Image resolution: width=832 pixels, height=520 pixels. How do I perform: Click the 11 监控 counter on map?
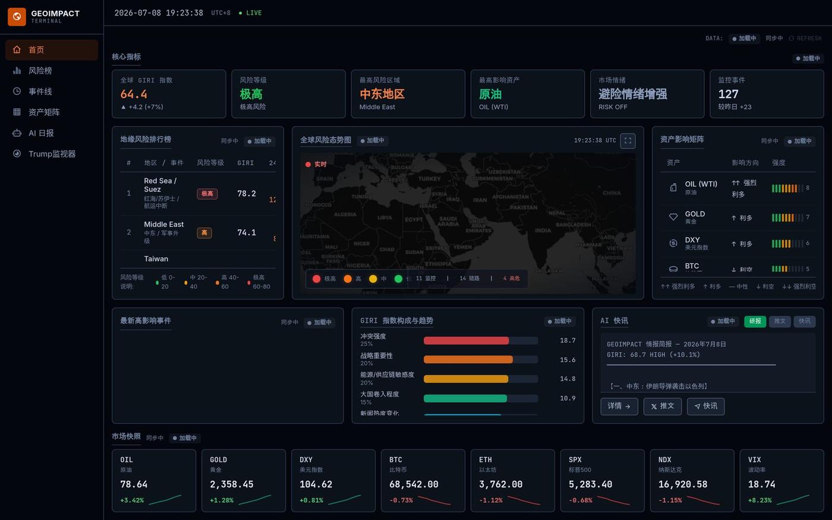click(x=426, y=279)
